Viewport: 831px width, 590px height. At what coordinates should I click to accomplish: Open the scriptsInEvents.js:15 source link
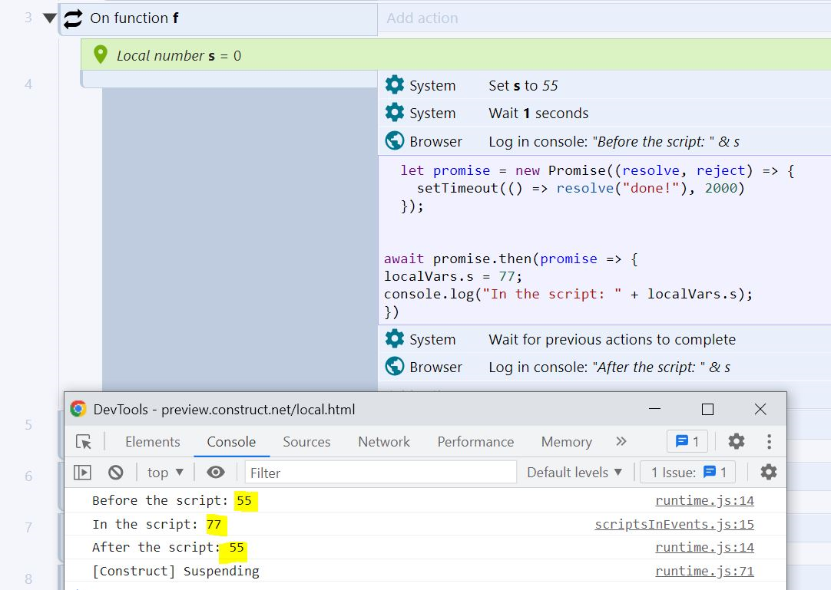tap(674, 524)
